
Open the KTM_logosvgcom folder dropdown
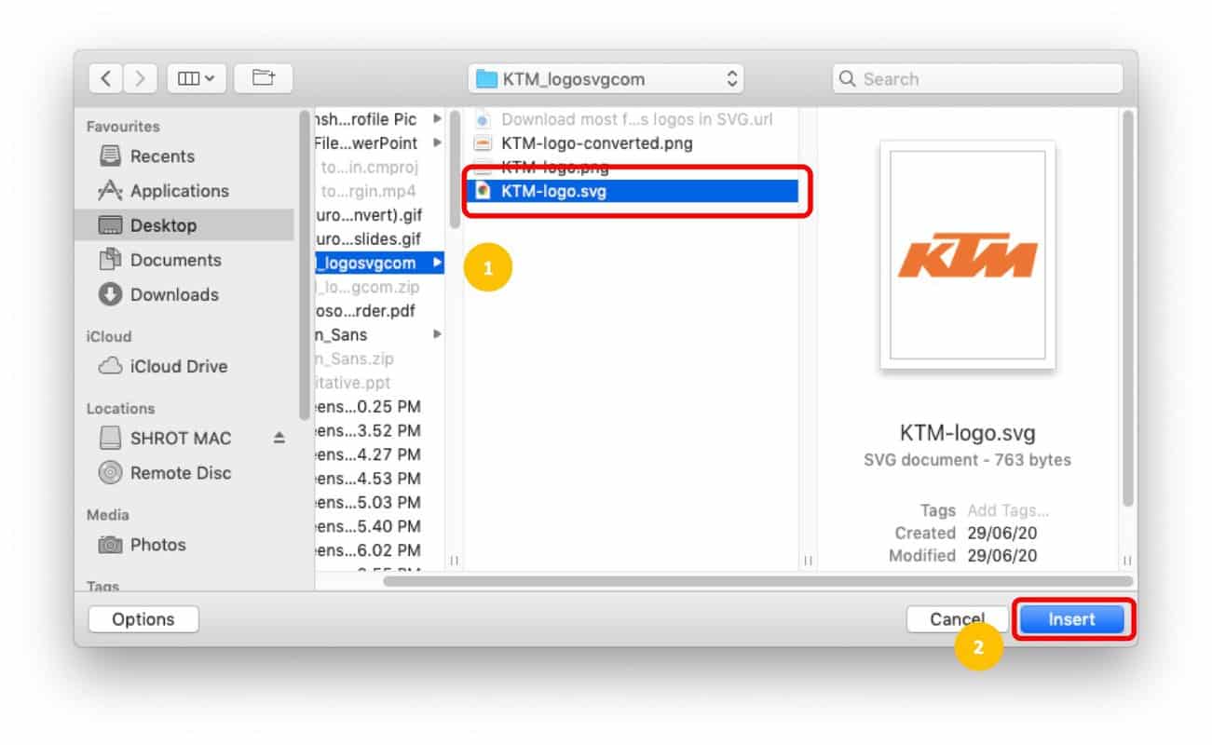point(605,79)
